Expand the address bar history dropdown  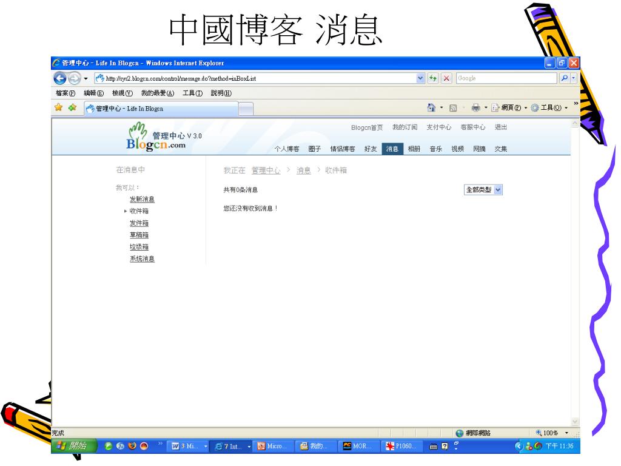[420, 78]
